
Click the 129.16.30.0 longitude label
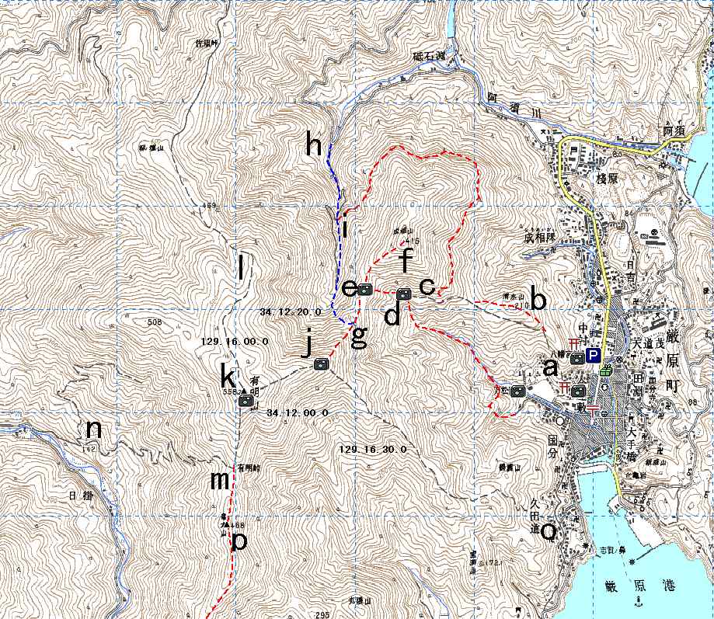(x=373, y=450)
